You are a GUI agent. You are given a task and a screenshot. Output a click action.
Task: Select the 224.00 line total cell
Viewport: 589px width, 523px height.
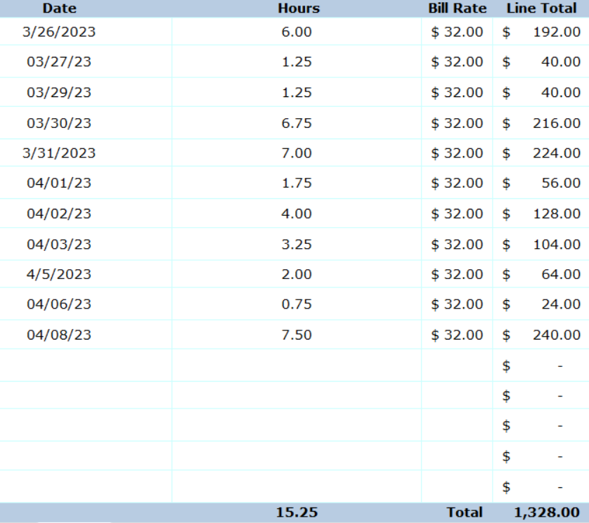point(556,153)
